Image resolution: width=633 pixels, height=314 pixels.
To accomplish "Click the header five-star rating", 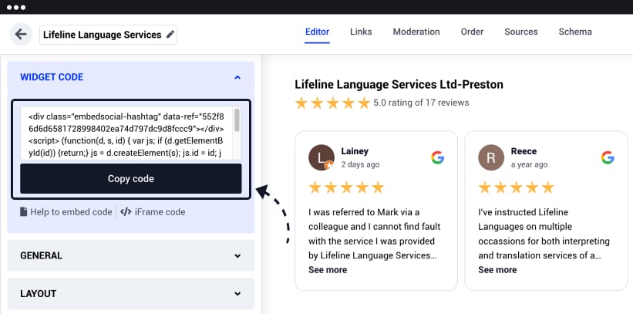I will click(332, 103).
